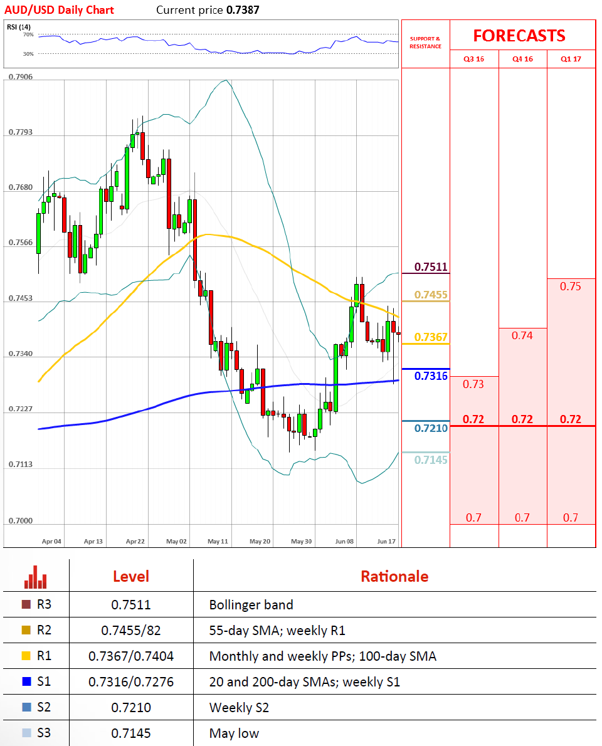Select the Q4 16 forecast column header
Image resolution: width=602 pixels, height=746 pixels.
[522, 59]
